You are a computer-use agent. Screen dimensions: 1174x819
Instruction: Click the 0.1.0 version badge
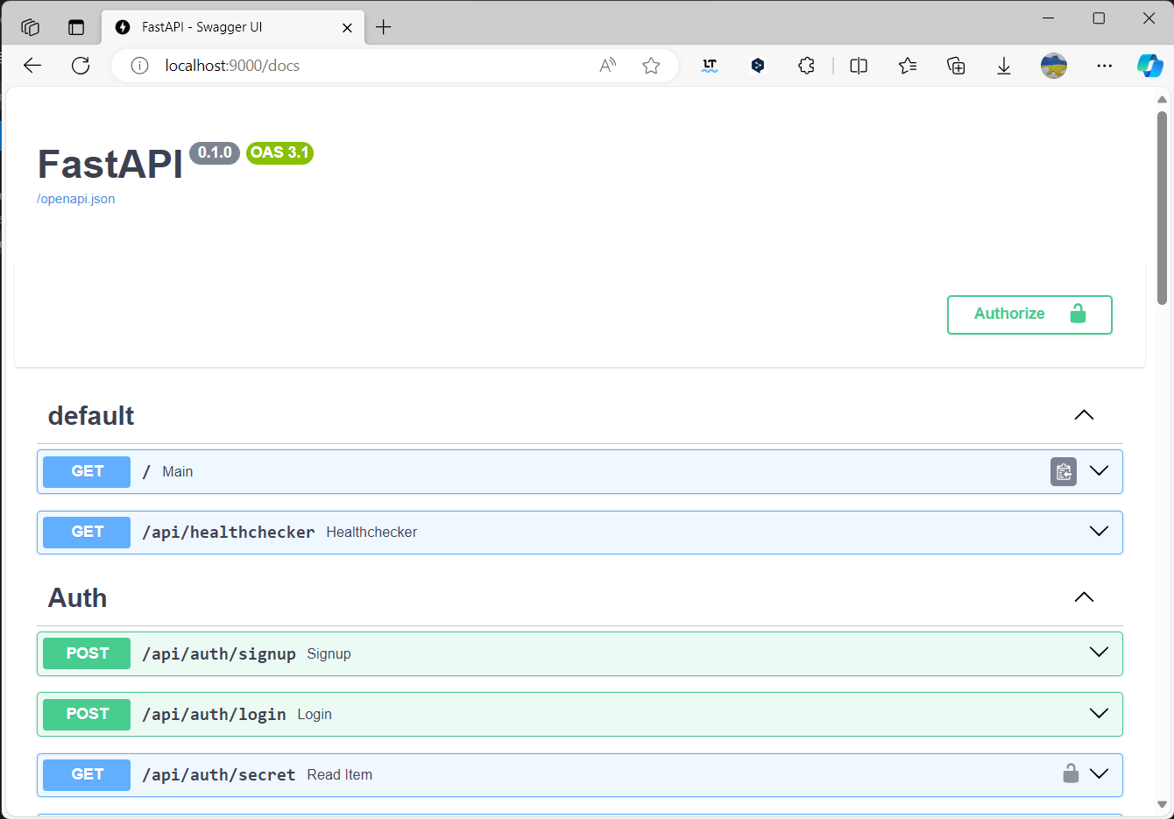point(215,152)
